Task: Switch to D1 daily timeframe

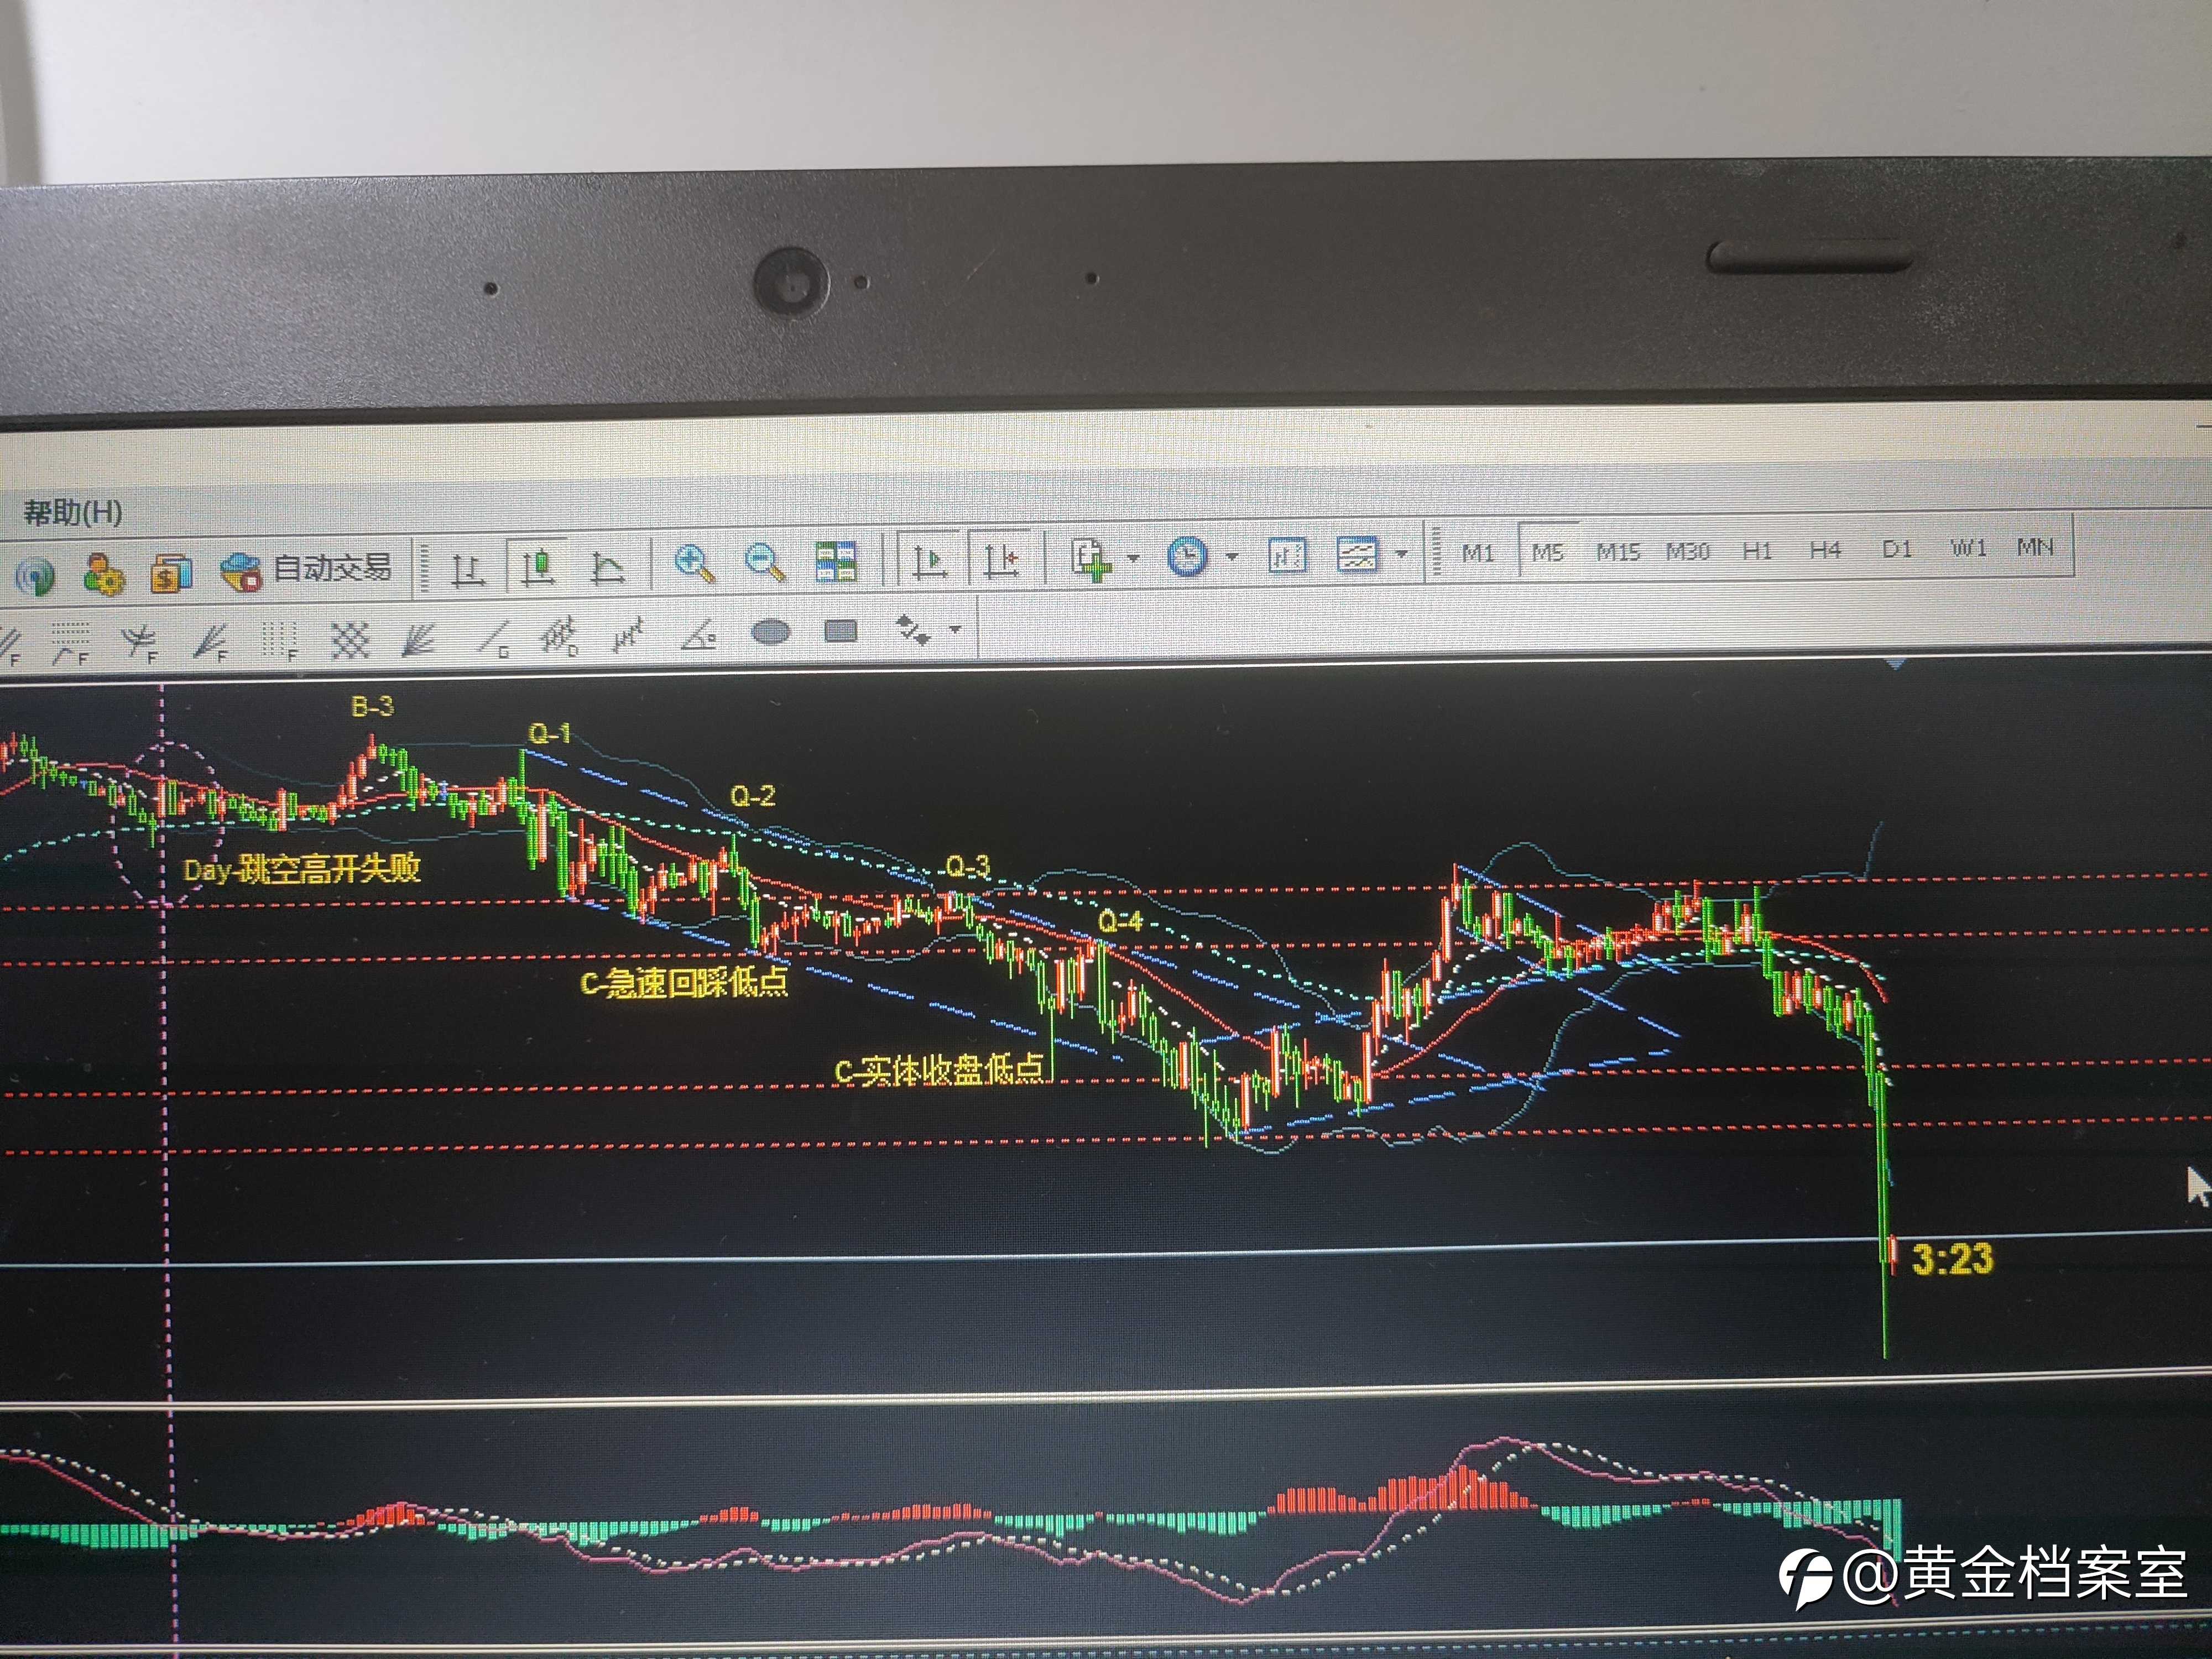Action: pyautogui.click(x=1897, y=548)
